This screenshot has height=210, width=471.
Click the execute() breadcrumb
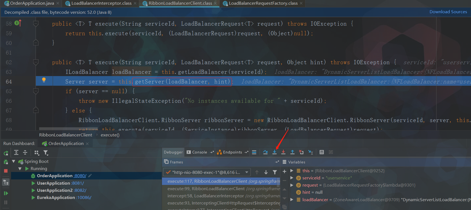click(110, 135)
